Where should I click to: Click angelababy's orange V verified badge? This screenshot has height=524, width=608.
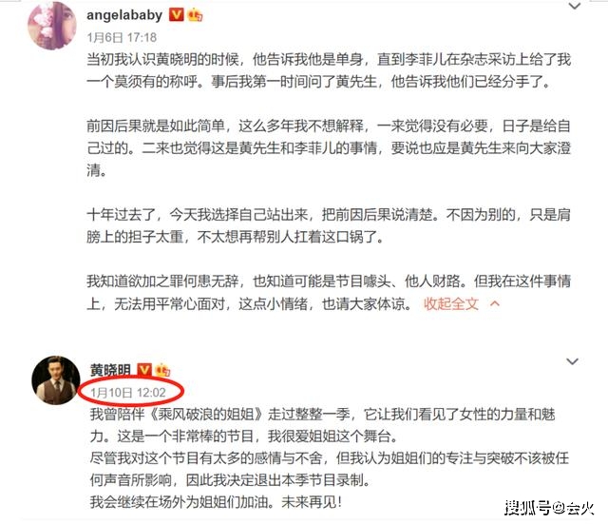(x=177, y=15)
